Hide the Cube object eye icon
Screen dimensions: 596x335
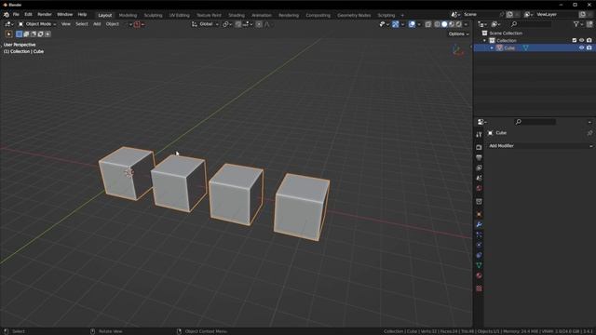point(581,47)
